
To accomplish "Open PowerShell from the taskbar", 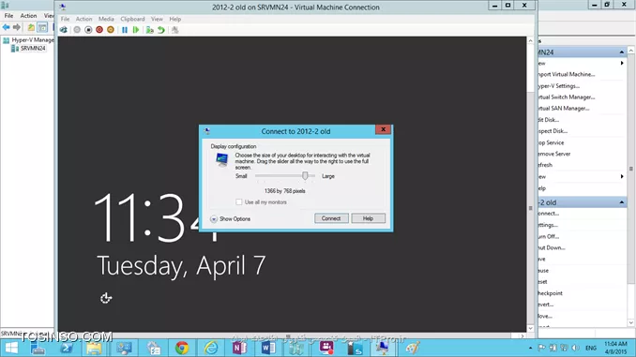I will [67, 348].
